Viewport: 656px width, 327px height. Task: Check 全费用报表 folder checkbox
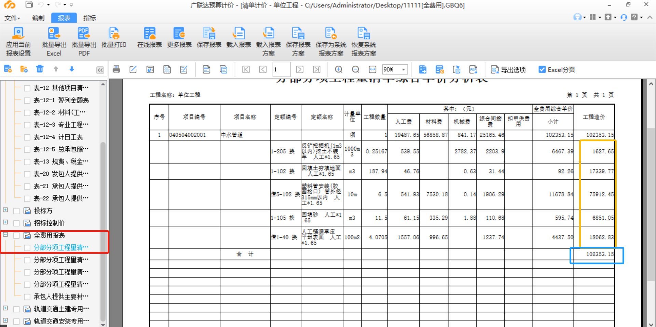tap(16, 235)
